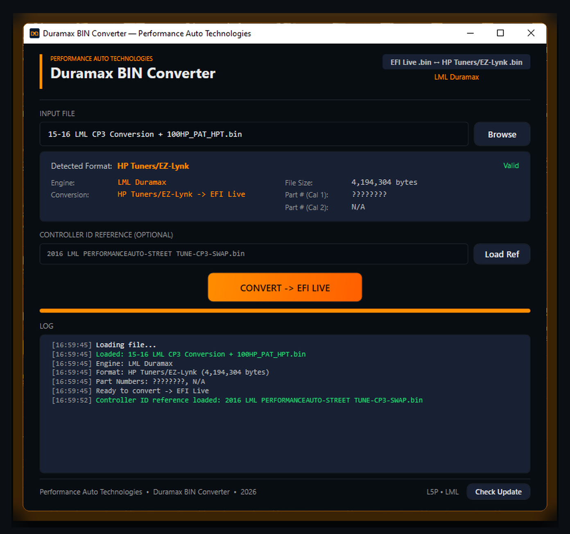Click the log line 'Part Numbers: ????????, N/A'
This screenshot has height=534, width=570.
129,382
